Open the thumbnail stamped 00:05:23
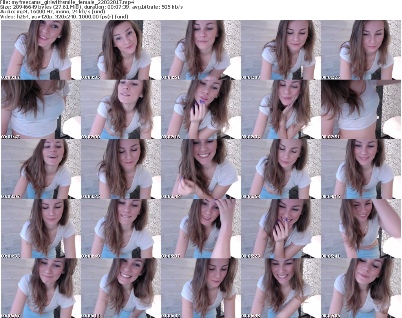Viewport: 402px width, 318px height. pyautogui.click(x=281, y=229)
